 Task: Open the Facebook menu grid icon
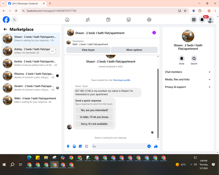(x=194, y=20)
